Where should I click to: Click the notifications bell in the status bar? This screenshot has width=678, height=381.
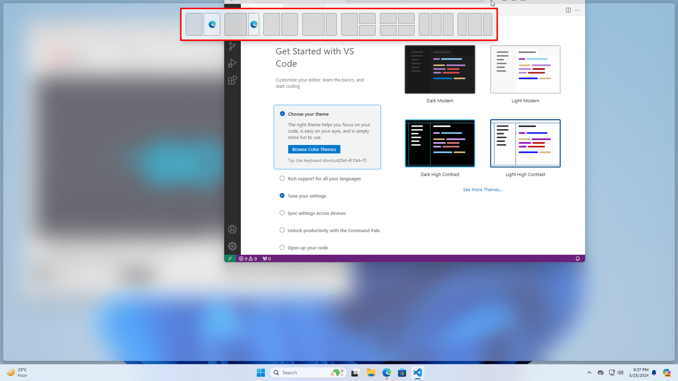pyautogui.click(x=578, y=258)
